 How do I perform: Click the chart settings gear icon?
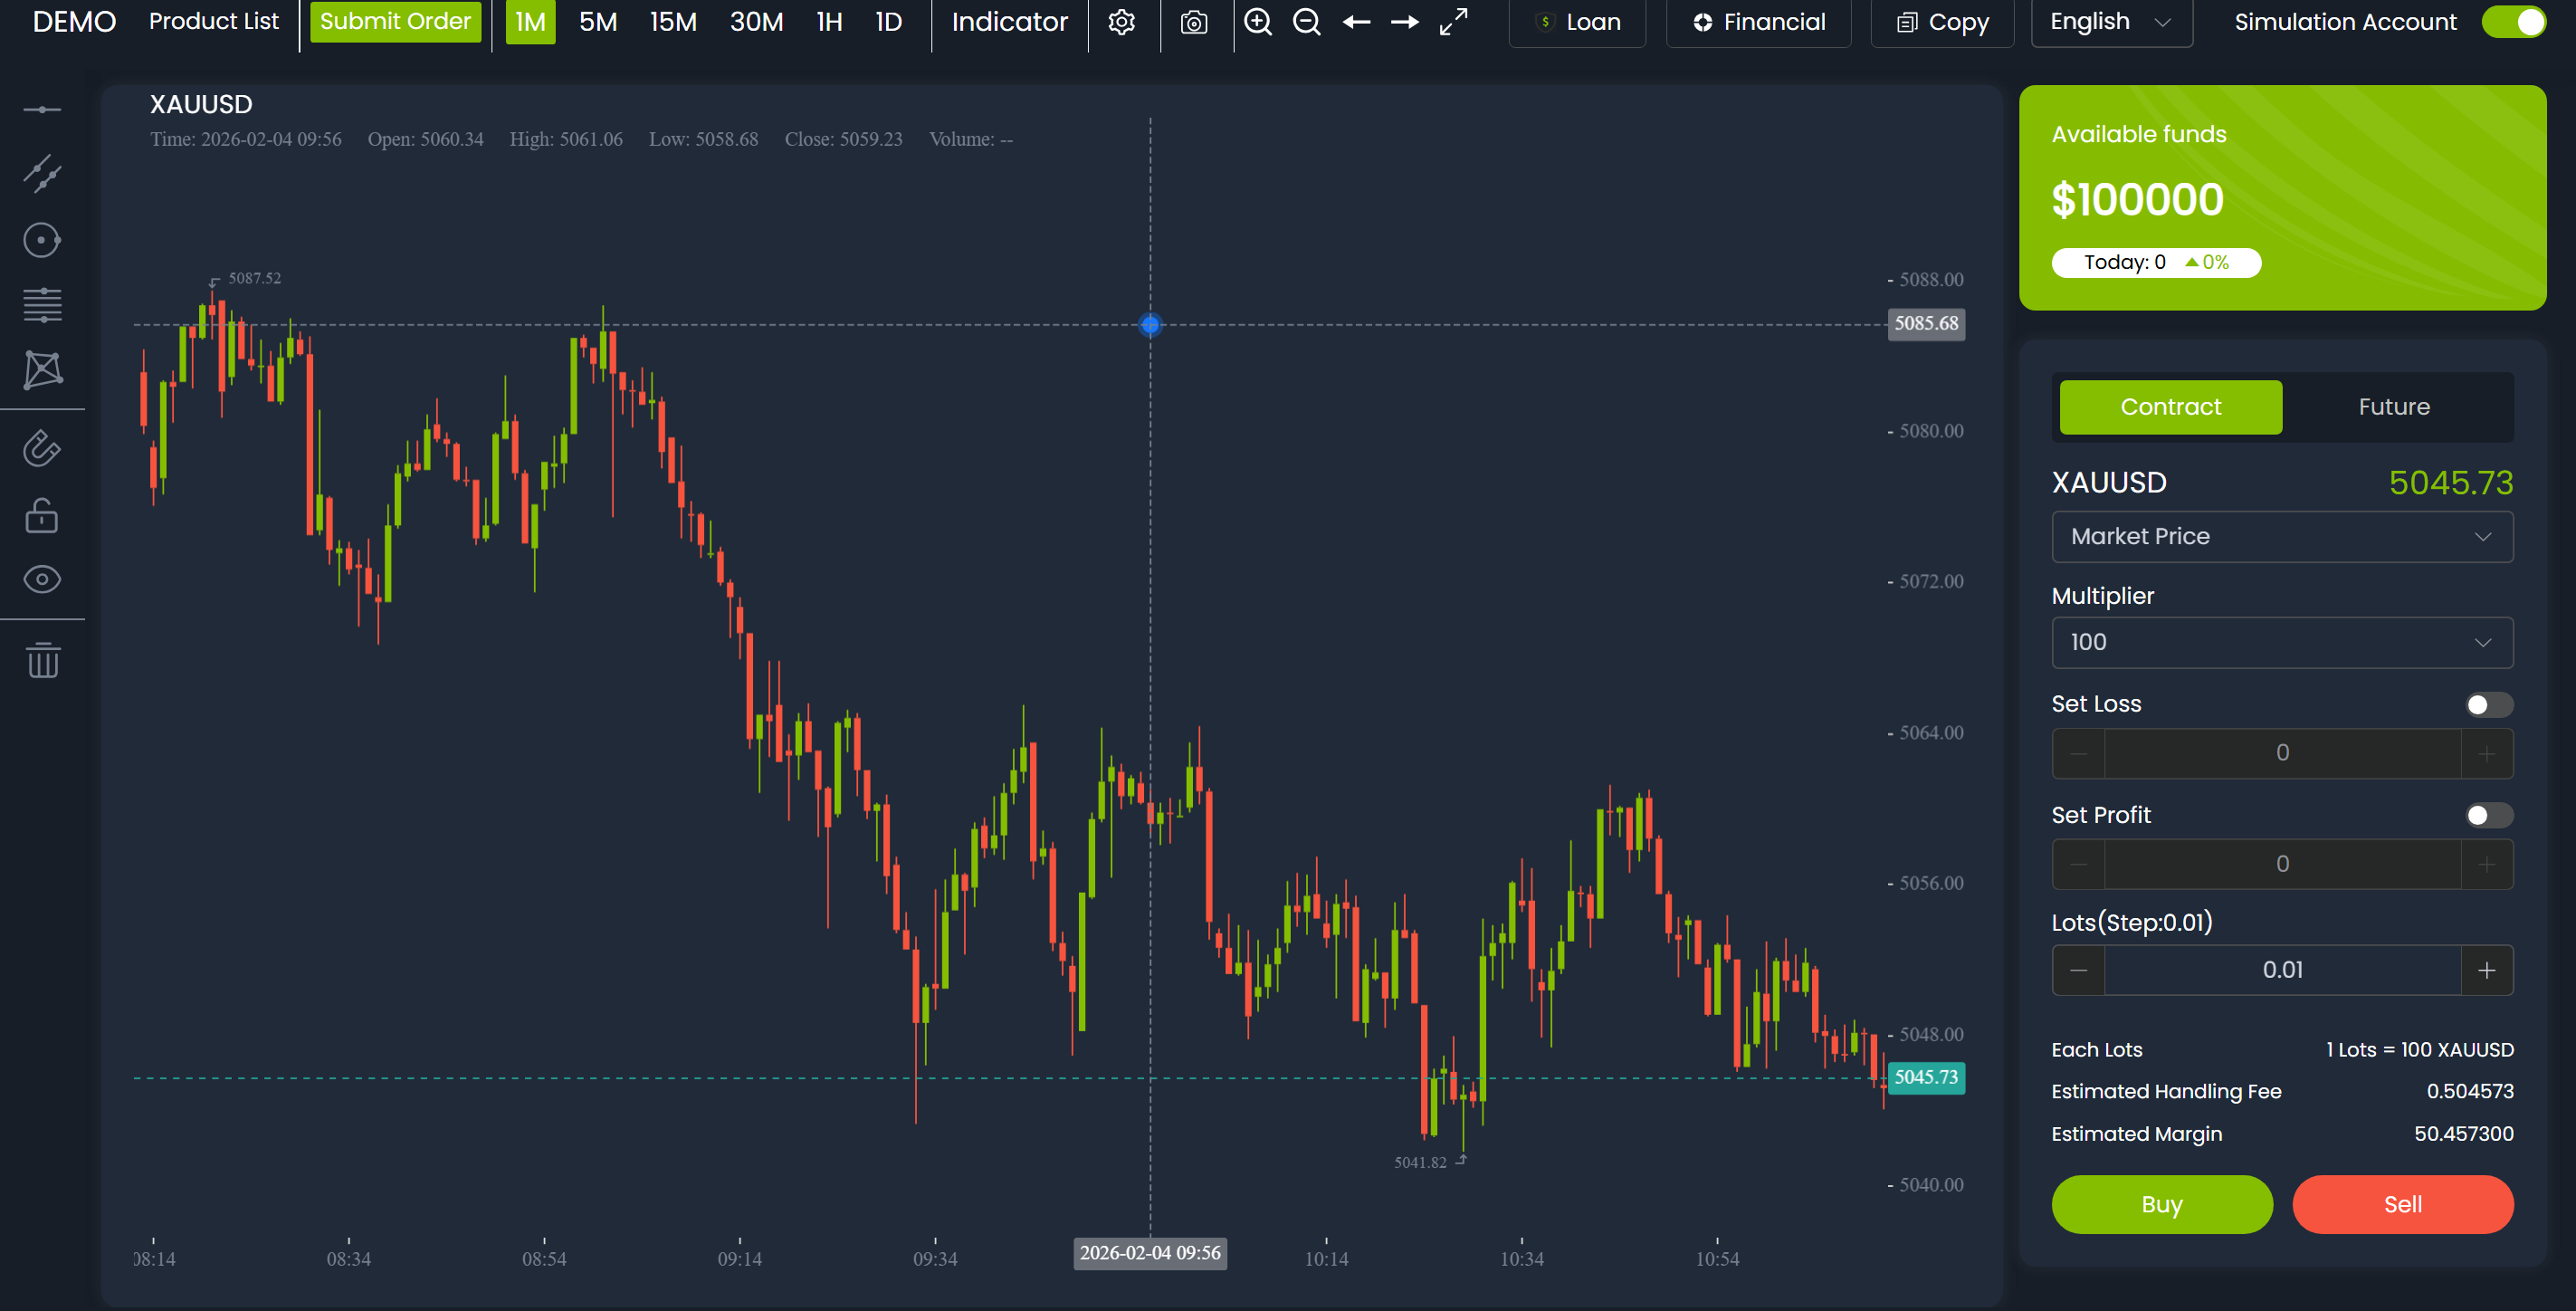click(1122, 22)
